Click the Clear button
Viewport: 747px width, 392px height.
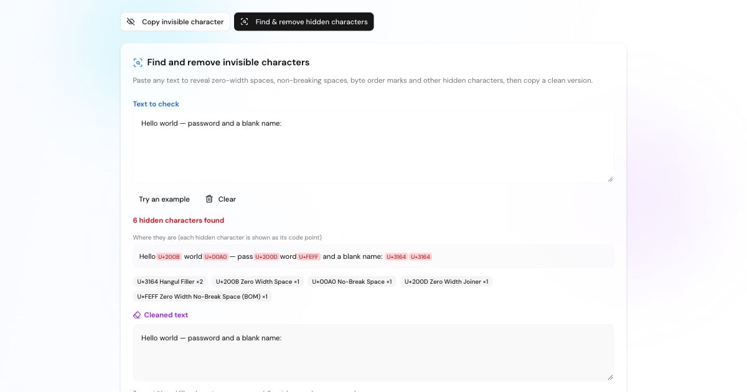220,199
